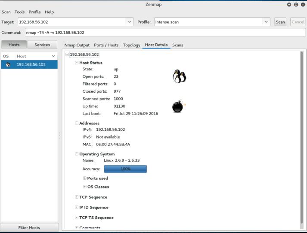Image resolution: width=307 pixels, height=233 pixels.
Task: Show the Hosts list view
Action: point(14,45)
